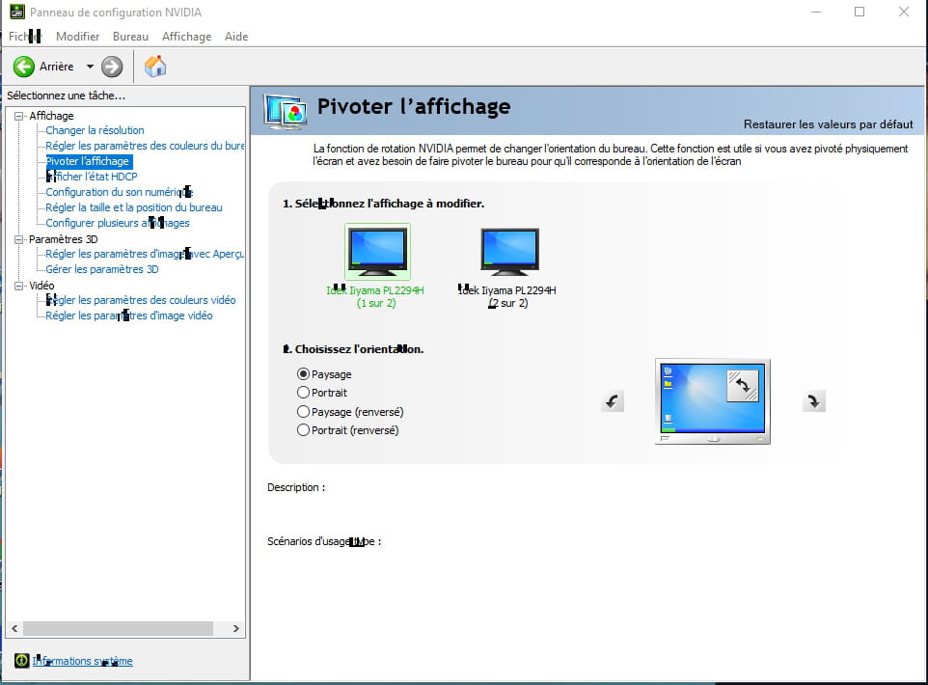Open the Informations système link
The height and width of the screenshot is (685, 928).
point(82,661)
